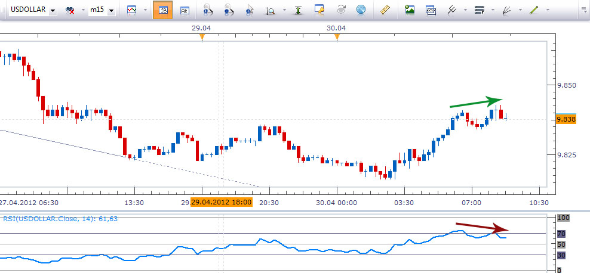Click the 9.825 price axis value
This screenshot has width=590, height=273.
click(x=567, y=155)
